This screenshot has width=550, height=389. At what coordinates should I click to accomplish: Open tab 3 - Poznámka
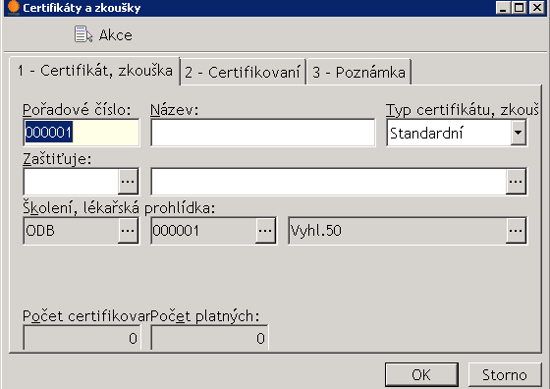pos(358,73)
